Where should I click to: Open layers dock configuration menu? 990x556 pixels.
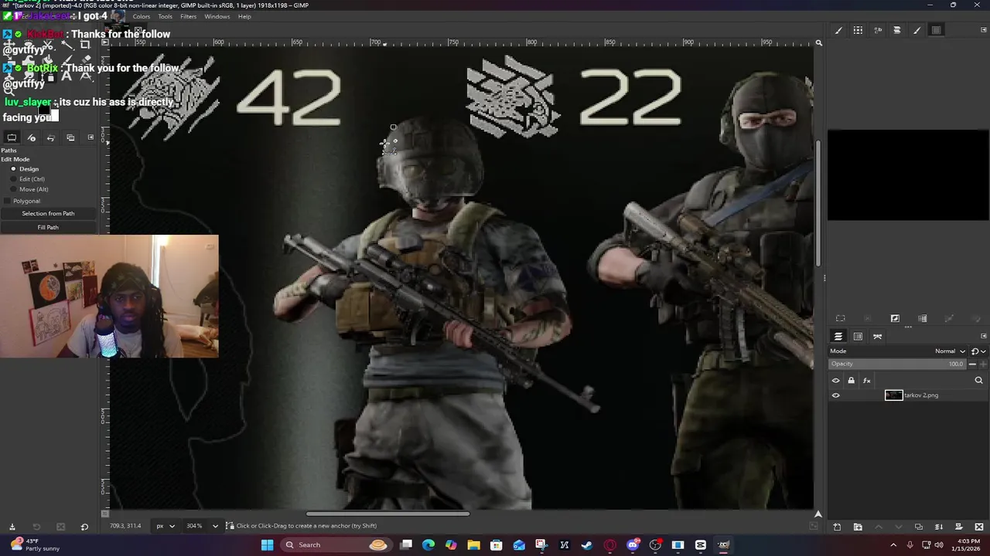pyautogui.click(x=984, y=336)
